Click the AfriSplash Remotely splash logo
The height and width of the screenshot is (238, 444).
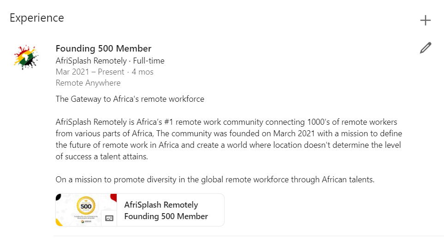click(26, 57)
